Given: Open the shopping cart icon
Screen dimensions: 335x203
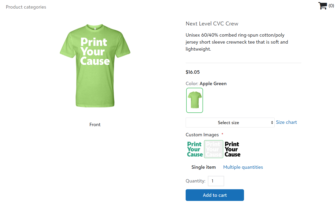Looking at the screenshot, I should (323, 6).
